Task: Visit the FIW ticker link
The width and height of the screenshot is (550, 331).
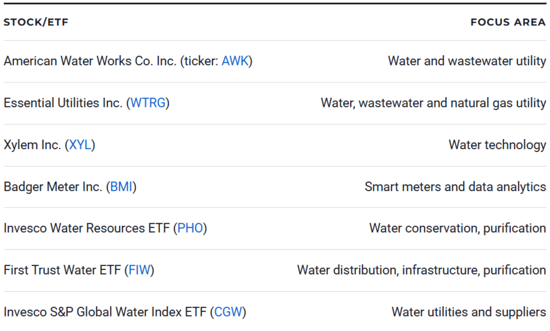Action: coord(139,270)
